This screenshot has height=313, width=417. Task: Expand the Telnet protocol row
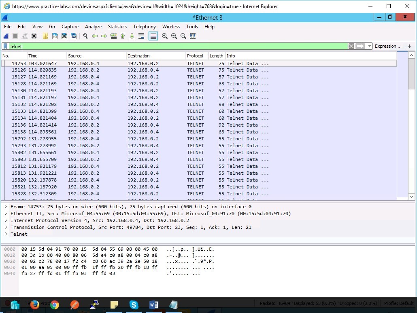pos(6,234)
